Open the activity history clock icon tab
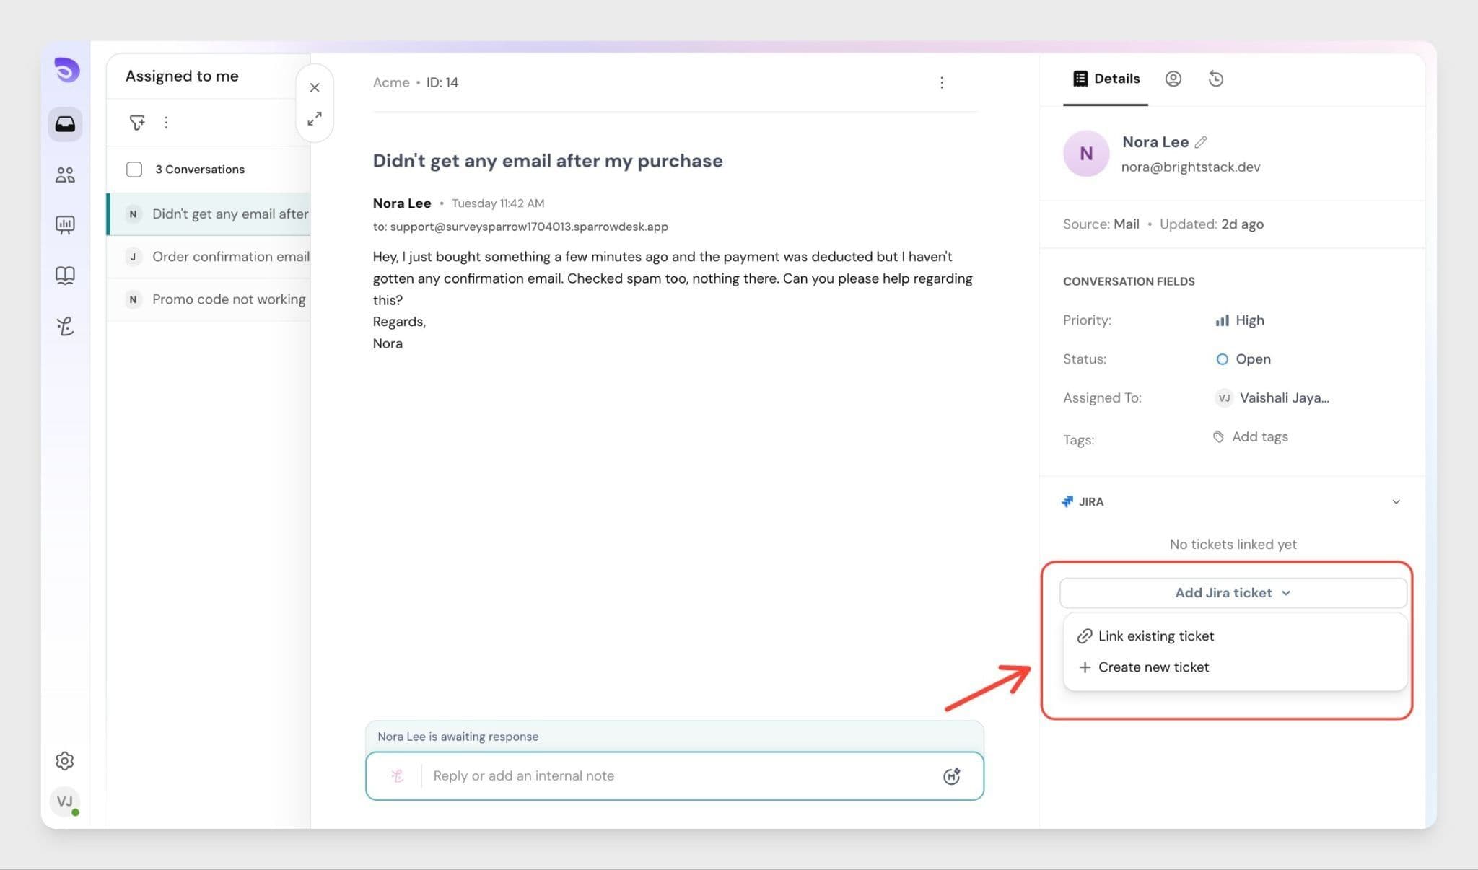This screenshot has height=870, width=1478. pos(1216,79)
